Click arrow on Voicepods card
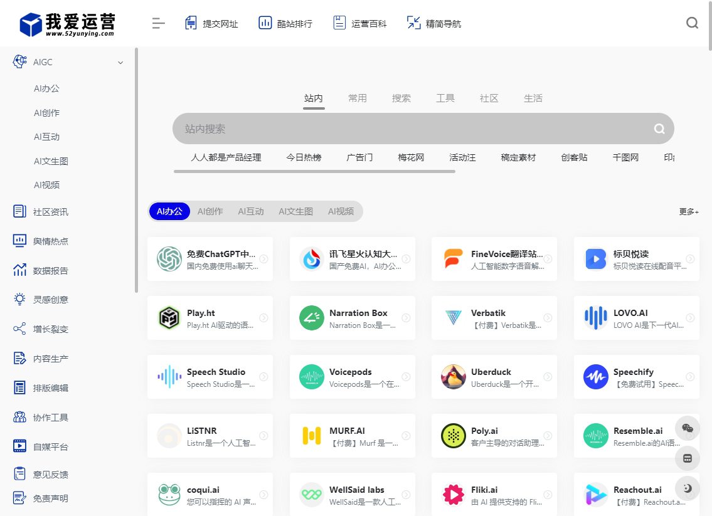 pos(406,377)
